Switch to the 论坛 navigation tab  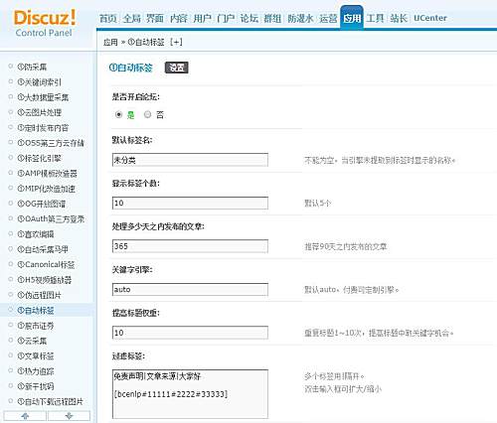pyautogui.click(x=249, y=18)
